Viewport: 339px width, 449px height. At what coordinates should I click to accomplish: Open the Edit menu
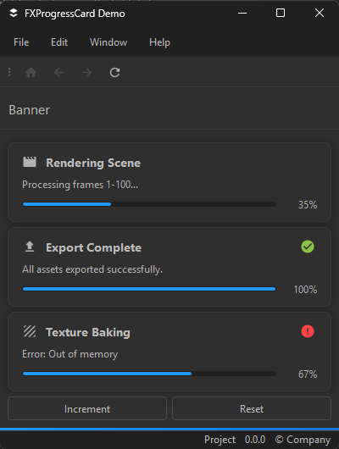click(x=59, y=42)
